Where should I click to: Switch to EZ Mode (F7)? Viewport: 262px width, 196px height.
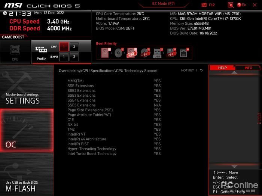(164, 4)
